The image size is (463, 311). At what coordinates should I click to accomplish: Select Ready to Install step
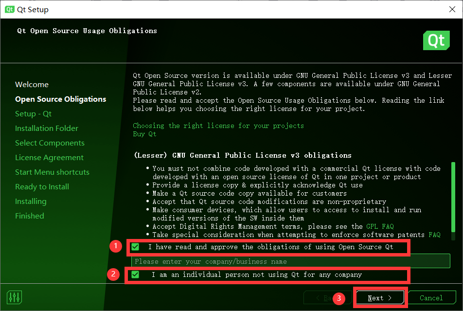(42, 187)
